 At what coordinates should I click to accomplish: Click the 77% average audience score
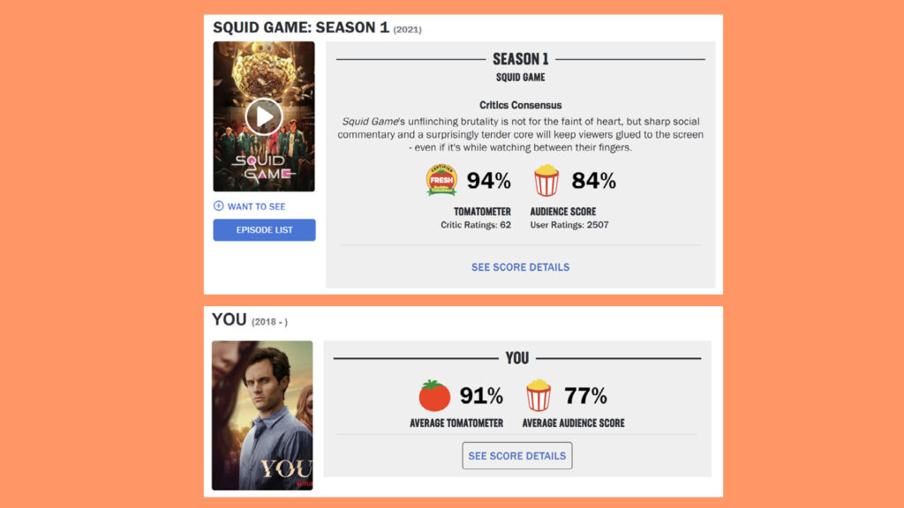click(x=586, y=396)
